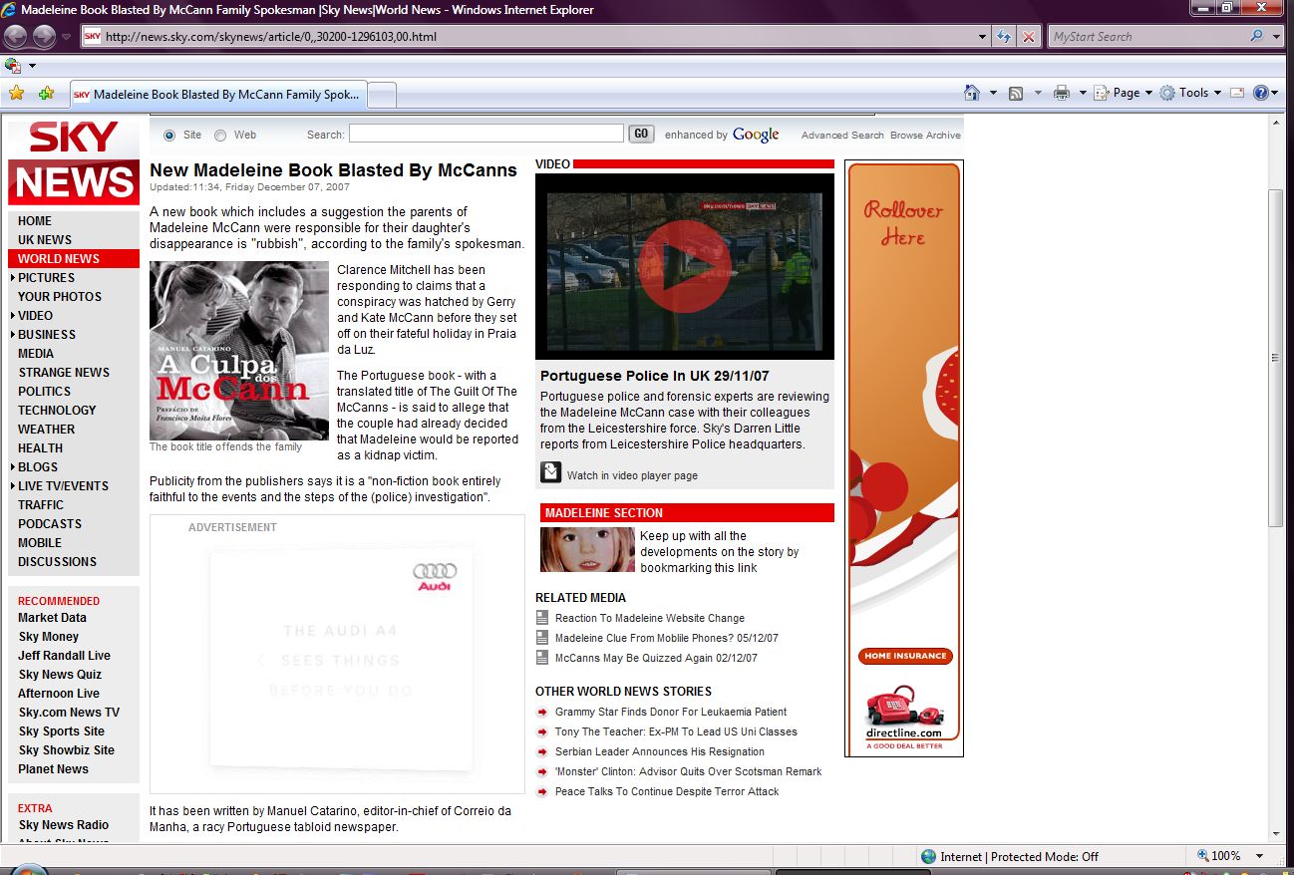
Task: Expand the zoom level dropdown at 100%
Action: click(x=1259, y=856)
